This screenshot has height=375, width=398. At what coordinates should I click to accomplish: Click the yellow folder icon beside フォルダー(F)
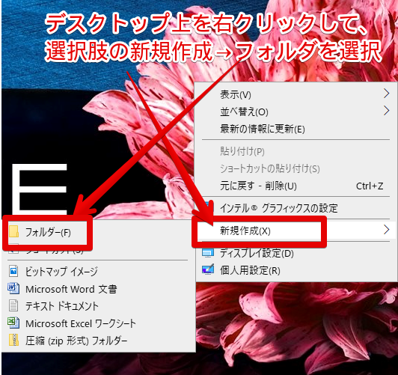click(13, 231)
